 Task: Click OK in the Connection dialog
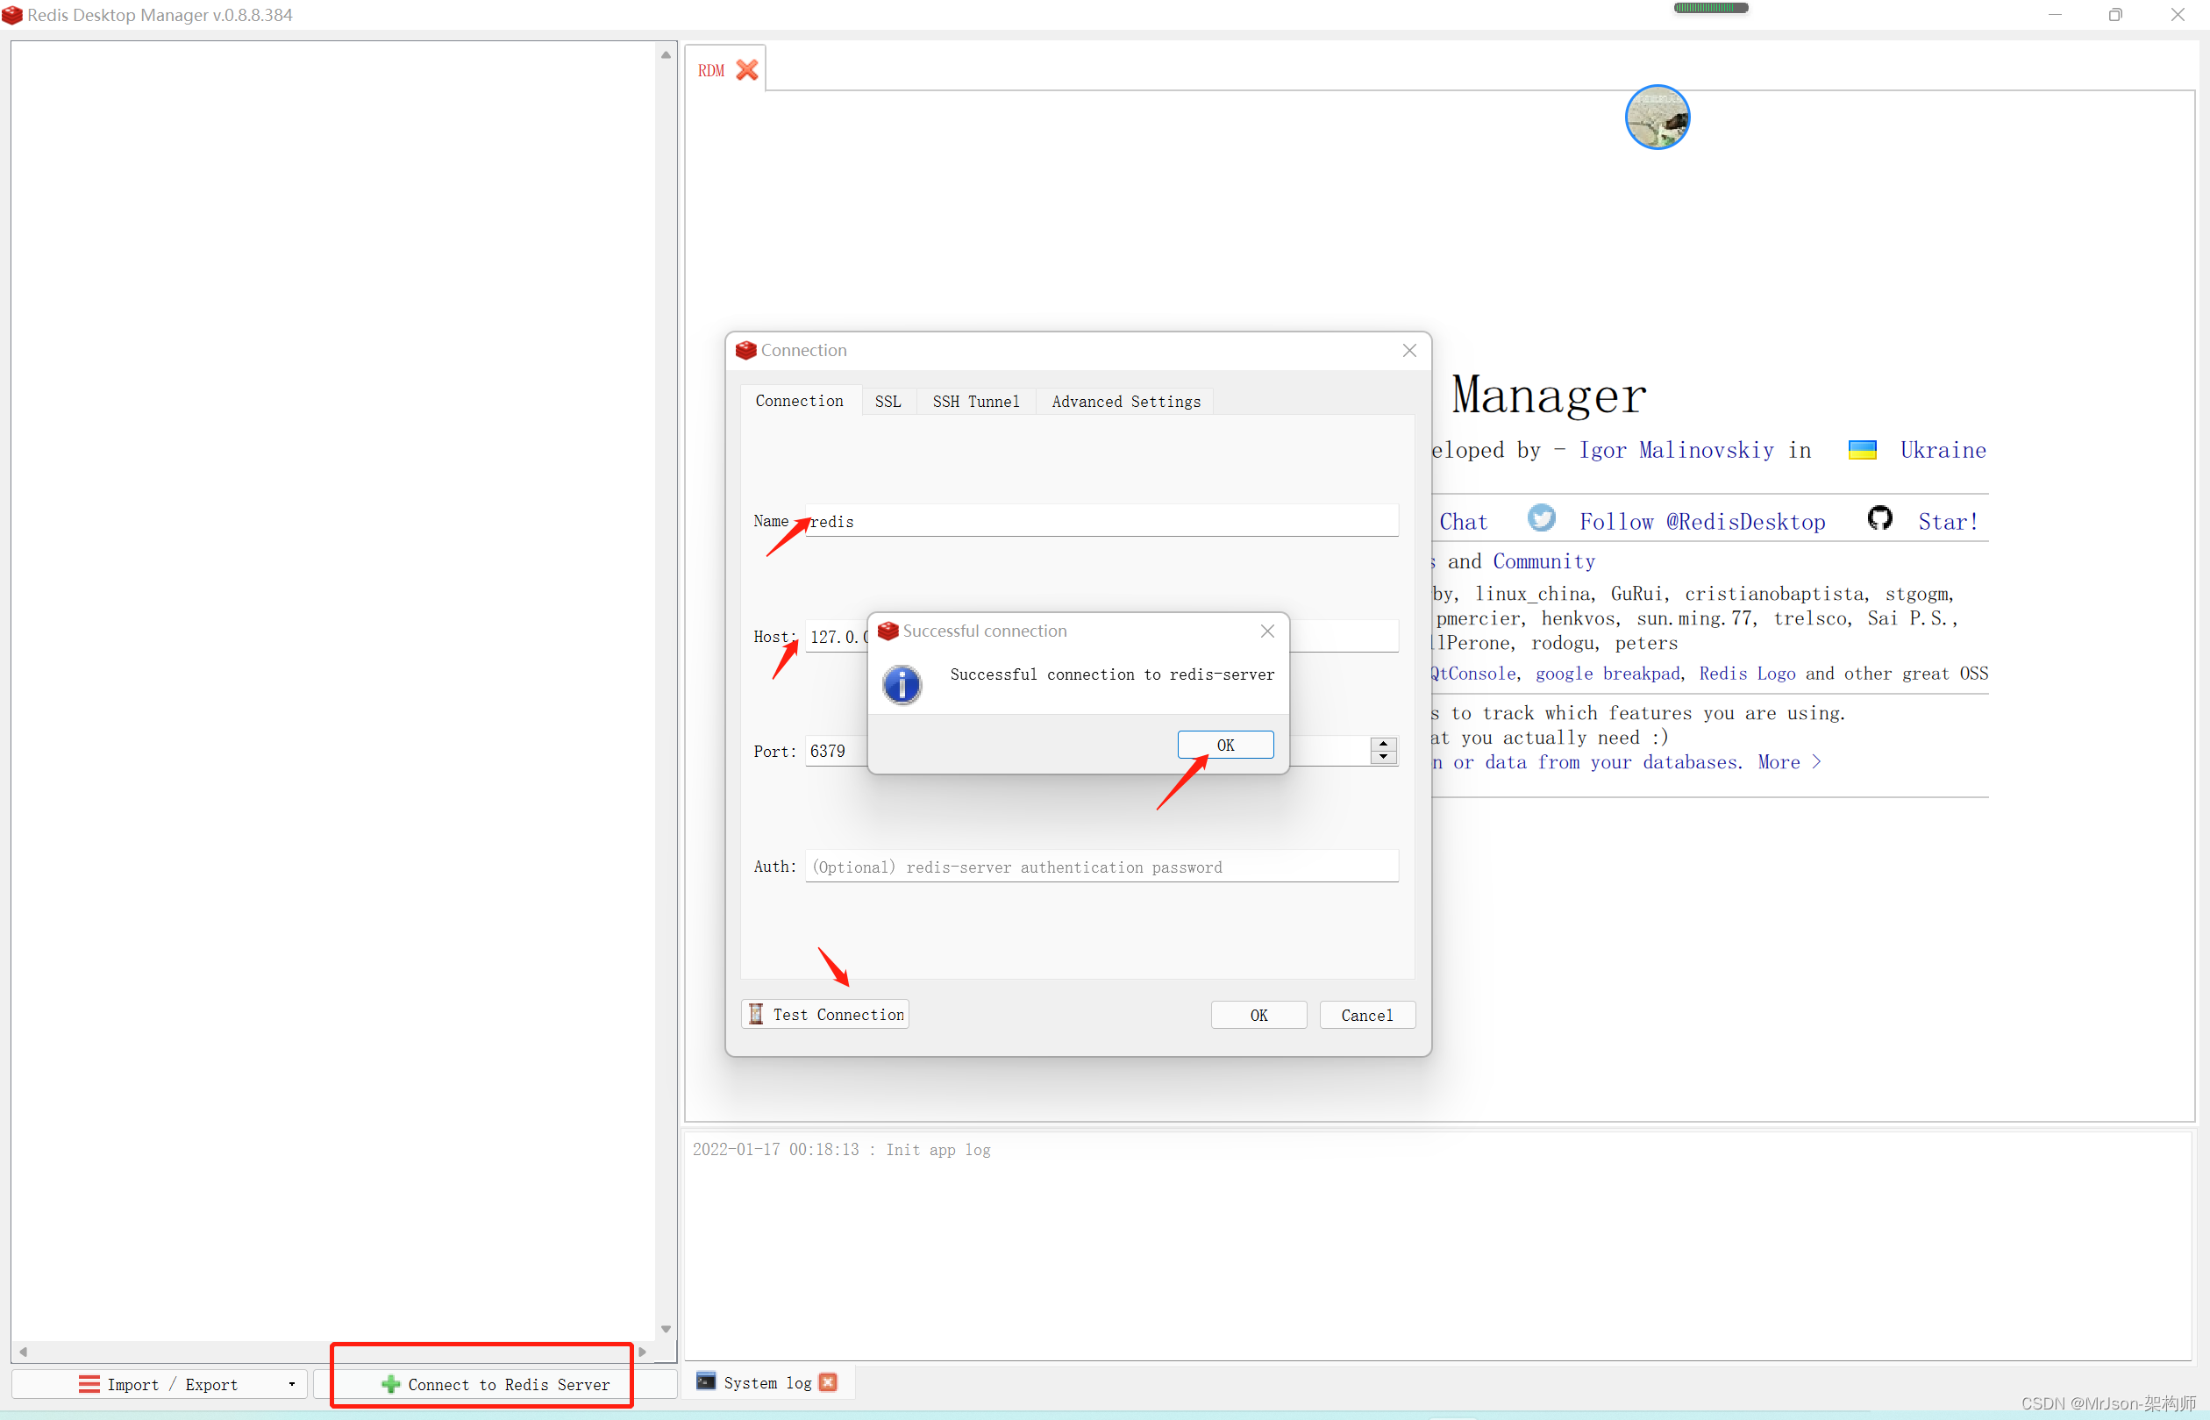pyautogui.click(x=1258, y=1015)
